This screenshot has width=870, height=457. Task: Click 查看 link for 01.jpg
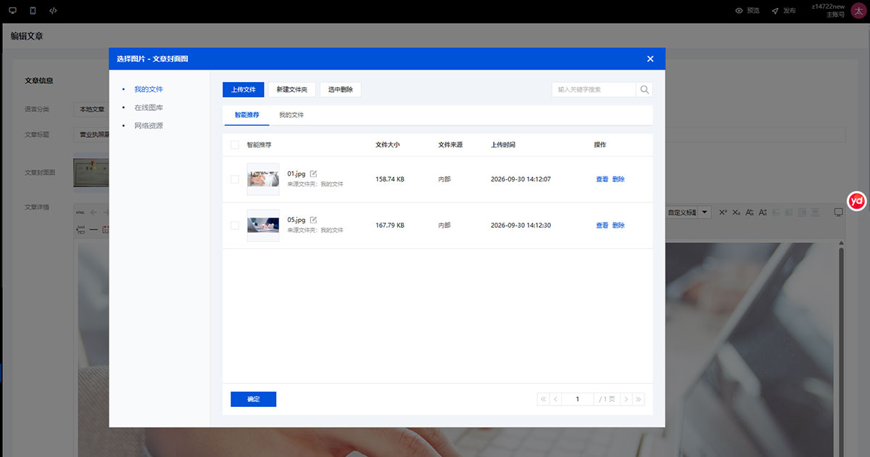(x=602, y=179)
